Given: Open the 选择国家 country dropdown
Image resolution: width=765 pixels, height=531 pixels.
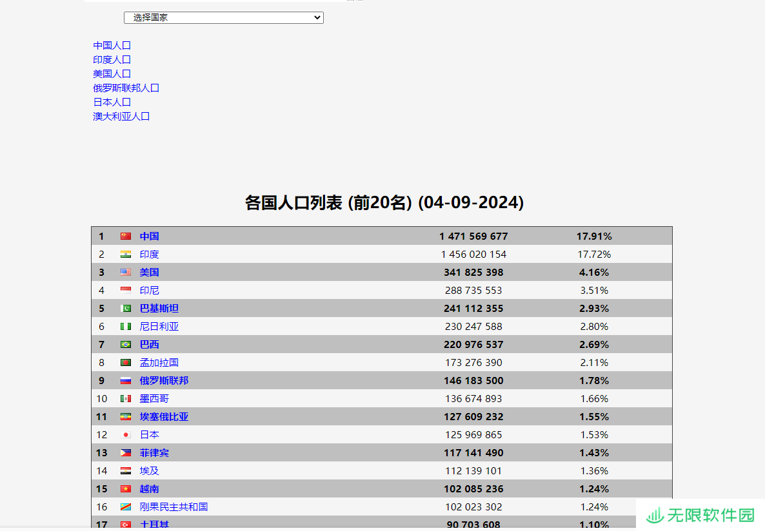Looking at the screenshot, I should pyautogui.click(x=223, y=18).
